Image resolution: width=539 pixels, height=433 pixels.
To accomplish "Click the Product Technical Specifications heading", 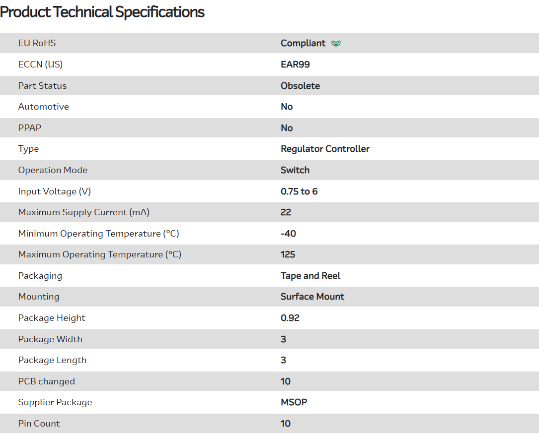I will coord(102,12).
